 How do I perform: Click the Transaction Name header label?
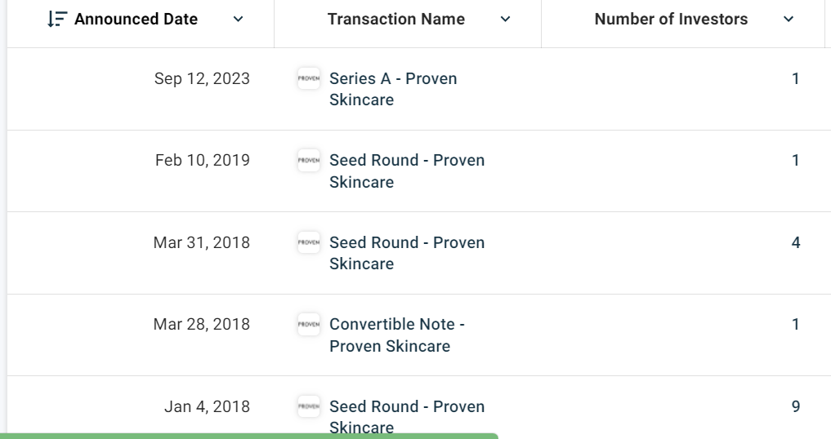point(395,20)
